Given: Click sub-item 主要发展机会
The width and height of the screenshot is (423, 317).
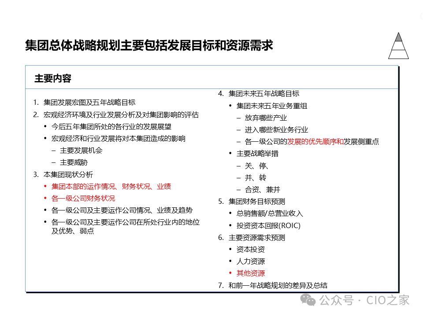Looking at the screenshot, I should [x=81, y=151].
